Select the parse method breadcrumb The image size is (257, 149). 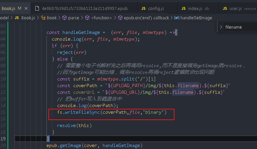(x=74, y=18)
